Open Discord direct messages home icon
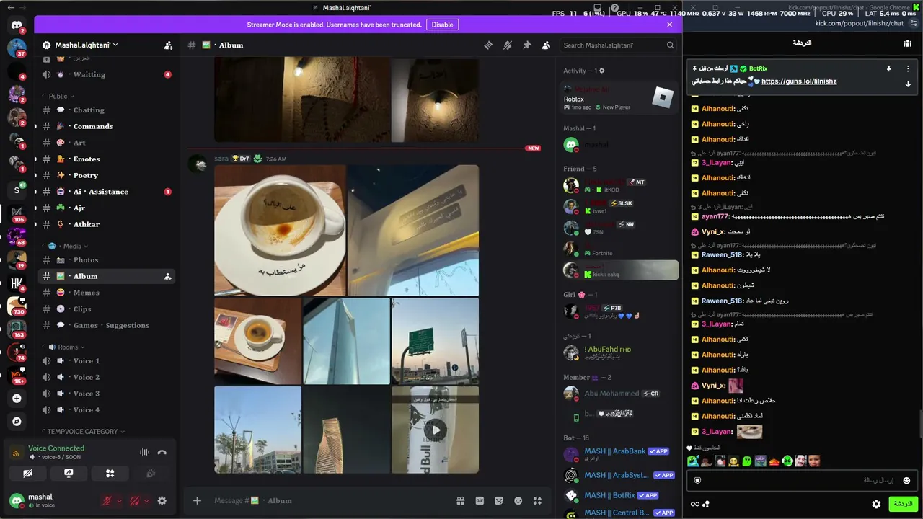Viewport: 923px width, 519px height. (17, 25)
